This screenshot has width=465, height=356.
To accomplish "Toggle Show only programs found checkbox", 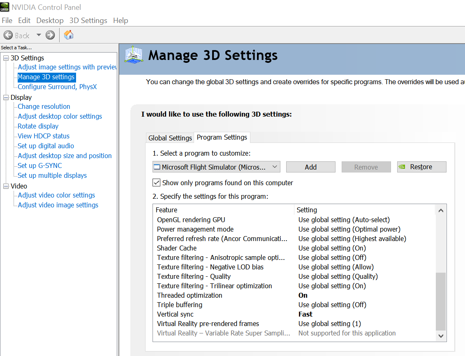I will [x=156, y=183].
